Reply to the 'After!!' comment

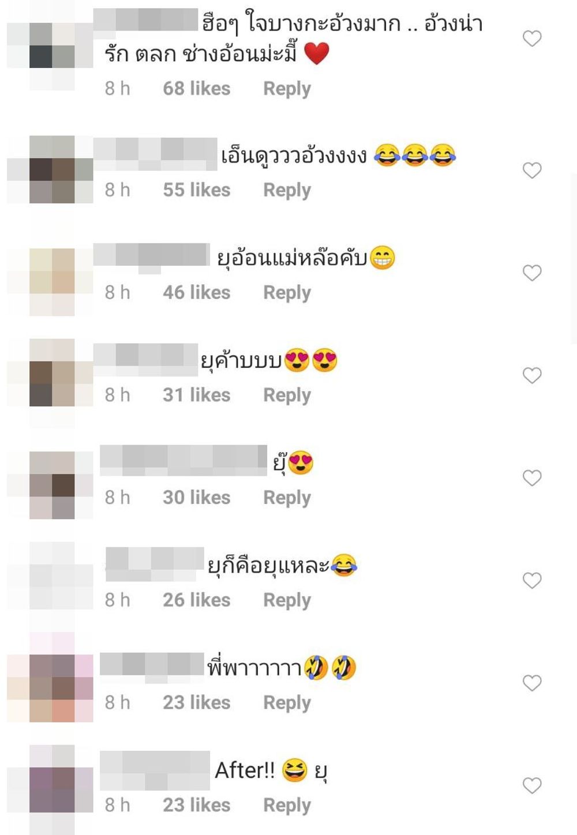click(x=287, y=806)
